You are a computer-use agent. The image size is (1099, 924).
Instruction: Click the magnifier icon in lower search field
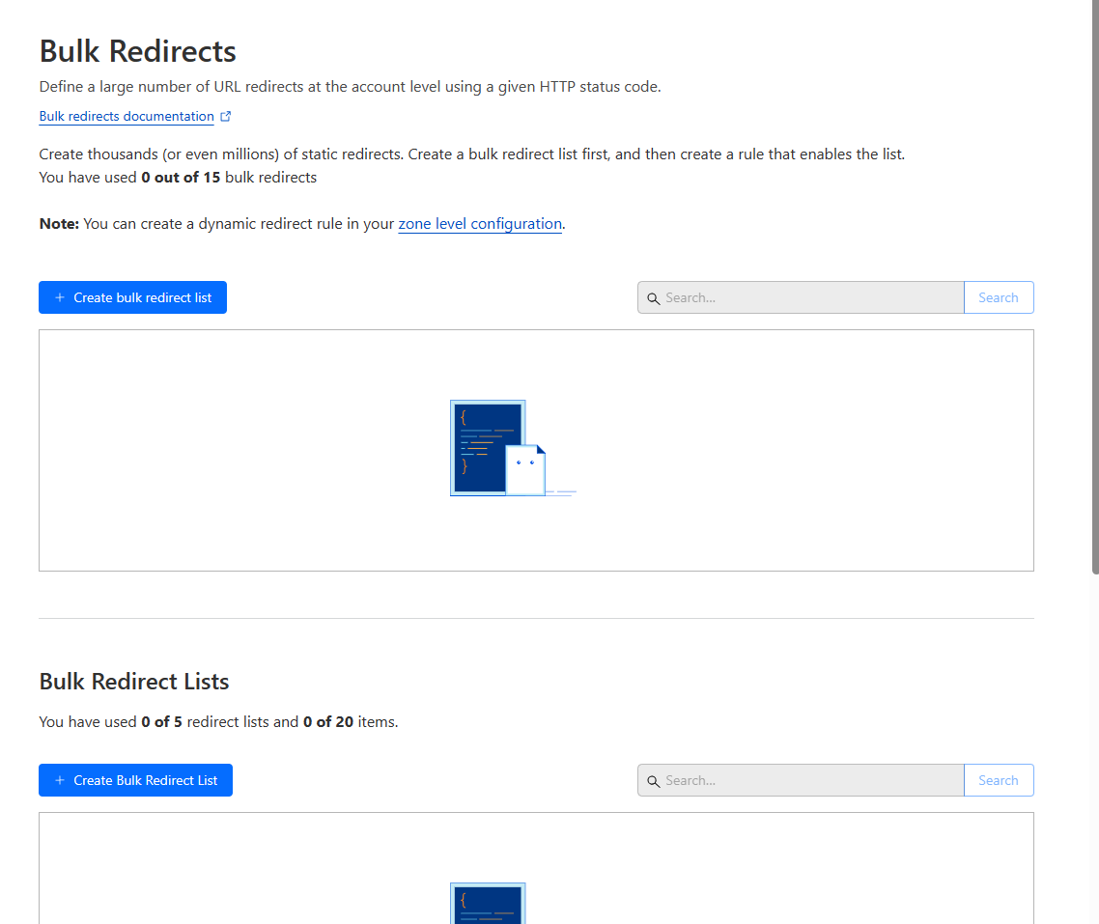point(653,781)
